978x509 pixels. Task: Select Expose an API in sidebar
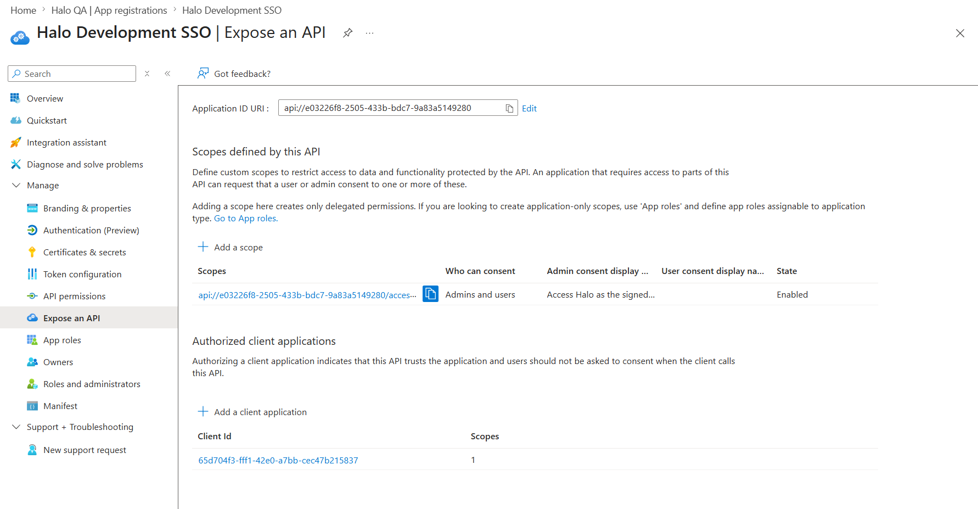point(89,318)
